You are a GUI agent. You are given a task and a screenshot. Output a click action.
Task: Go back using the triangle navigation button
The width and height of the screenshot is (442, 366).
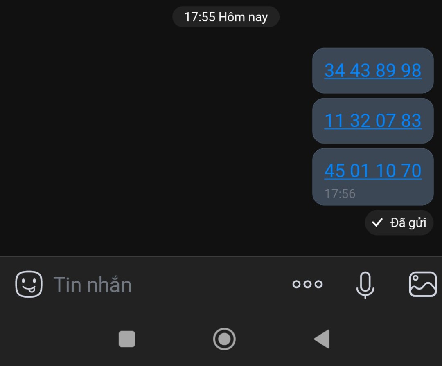322,339
